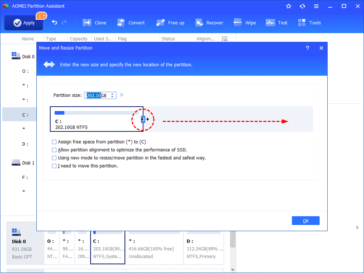The image size is (364, 273).
Task: Tick the I need to move this partition box
Action: pos(54,166)
